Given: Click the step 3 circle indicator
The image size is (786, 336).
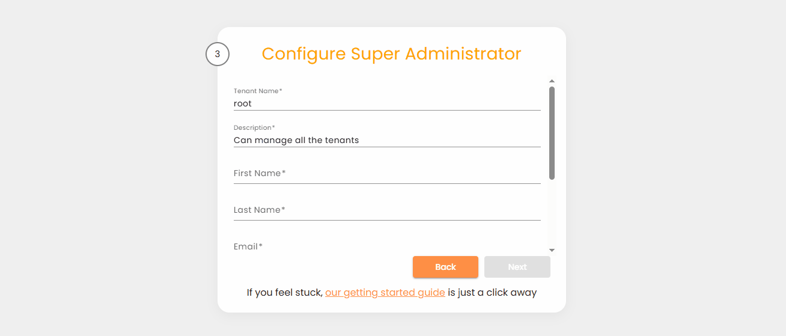Looking at the screenshot, I should [218, 54].
